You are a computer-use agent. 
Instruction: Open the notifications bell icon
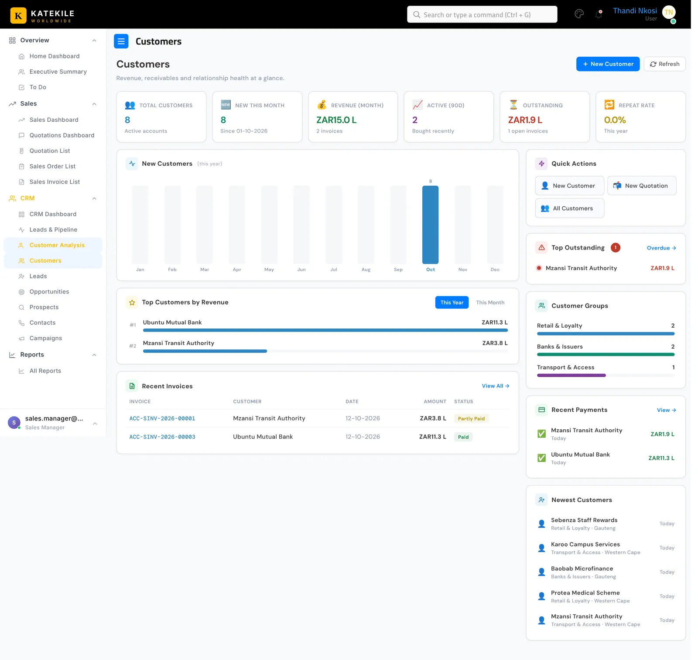pos(599,14)
